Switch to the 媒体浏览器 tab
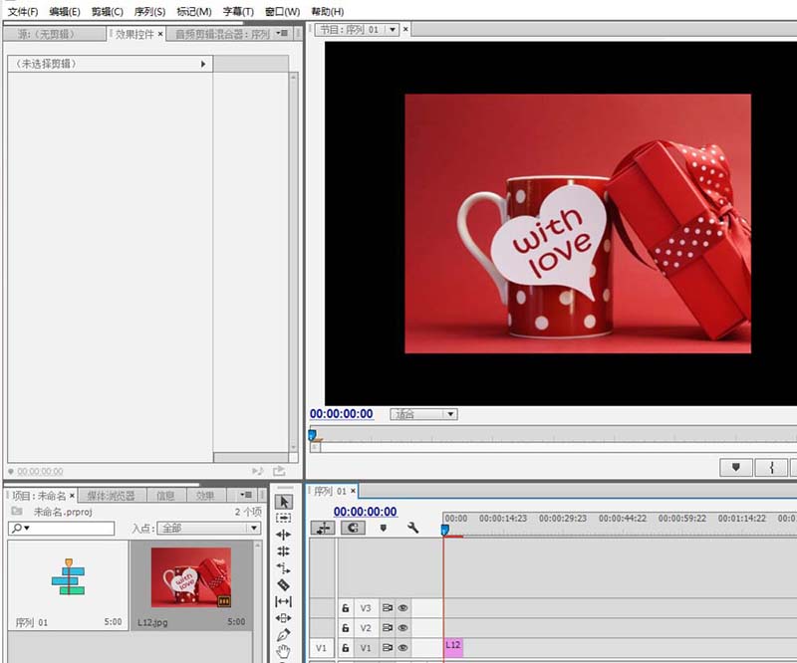The height and width of the screenshot is (663, 797). click(x=111, y=496)
